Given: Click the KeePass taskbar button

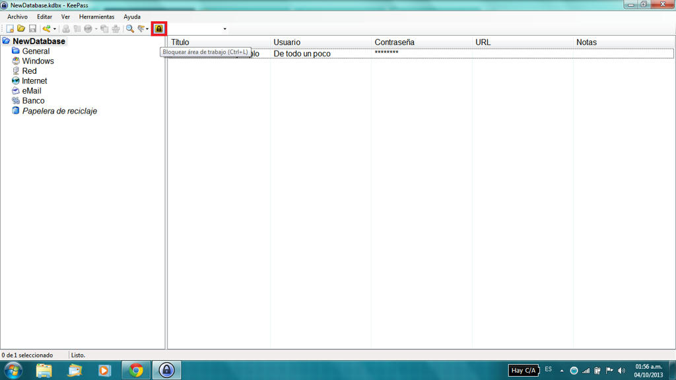Looking at the screenshot, I should [166, 371].
